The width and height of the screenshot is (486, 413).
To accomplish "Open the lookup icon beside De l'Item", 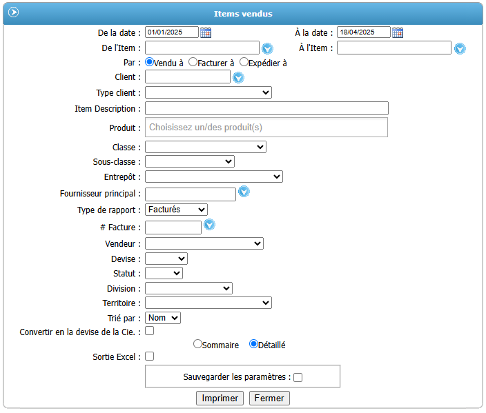I will [267, 48].
